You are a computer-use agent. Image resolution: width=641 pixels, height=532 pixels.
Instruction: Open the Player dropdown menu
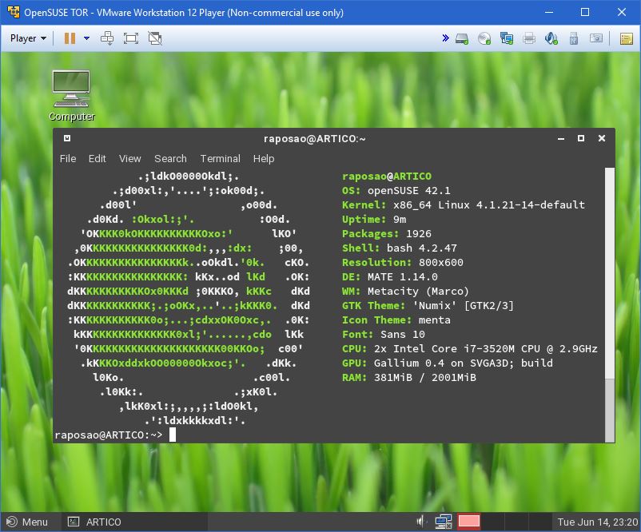(x=26, y=38)
